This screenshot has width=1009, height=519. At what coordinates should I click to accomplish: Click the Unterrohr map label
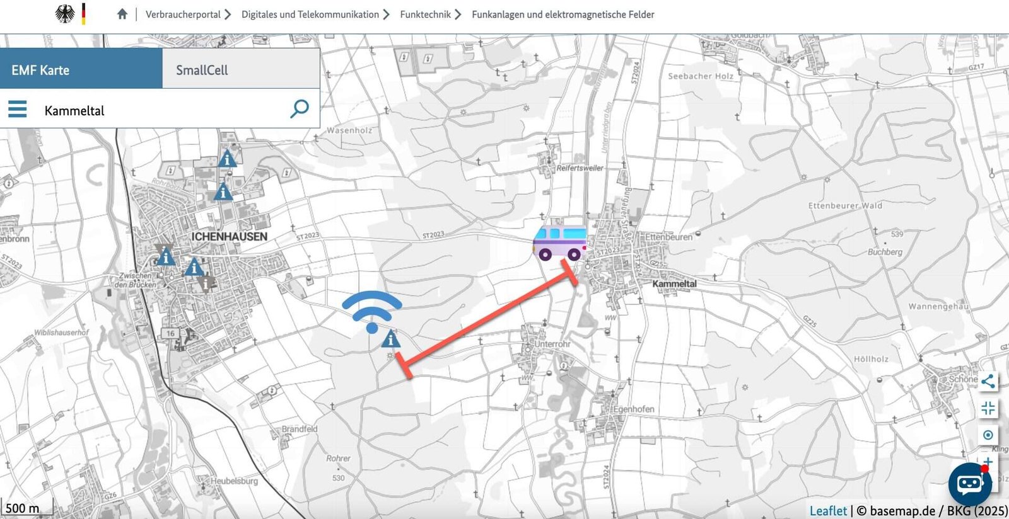pos(552,344)
